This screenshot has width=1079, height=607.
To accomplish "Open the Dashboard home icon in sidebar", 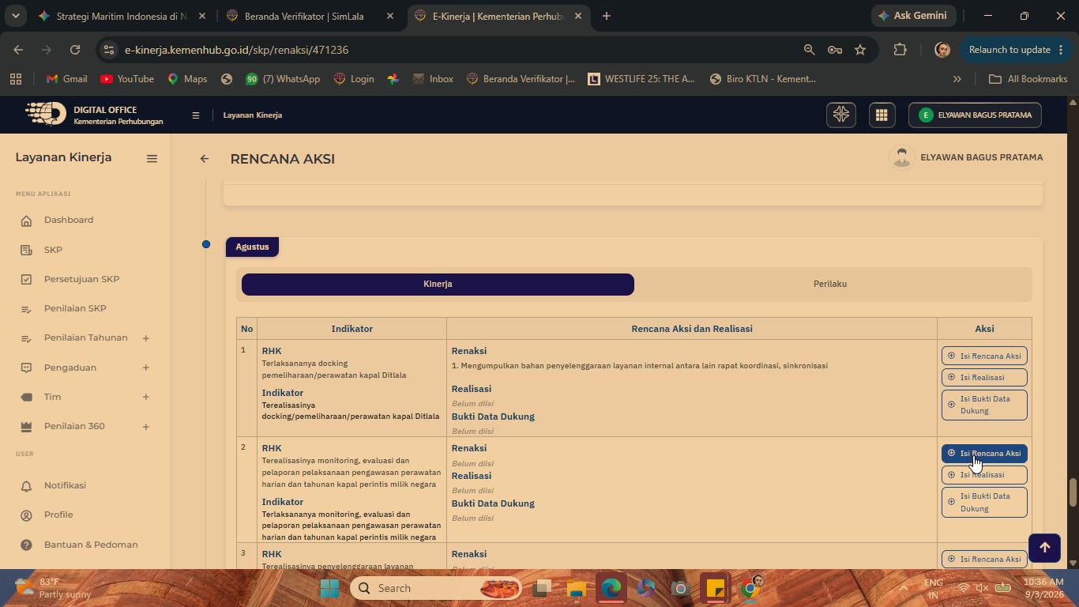I will point(26,221).
